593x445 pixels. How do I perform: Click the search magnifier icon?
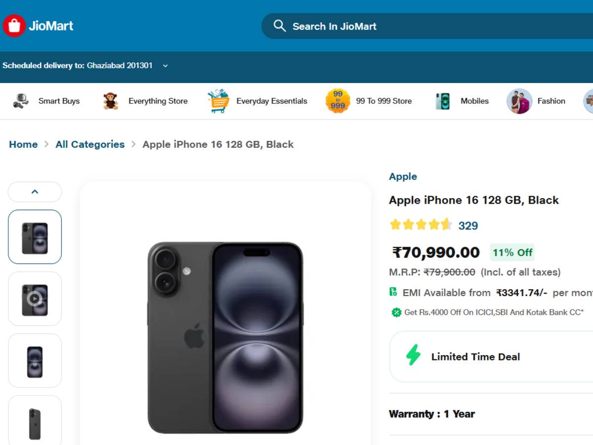(x=280, y=26)
